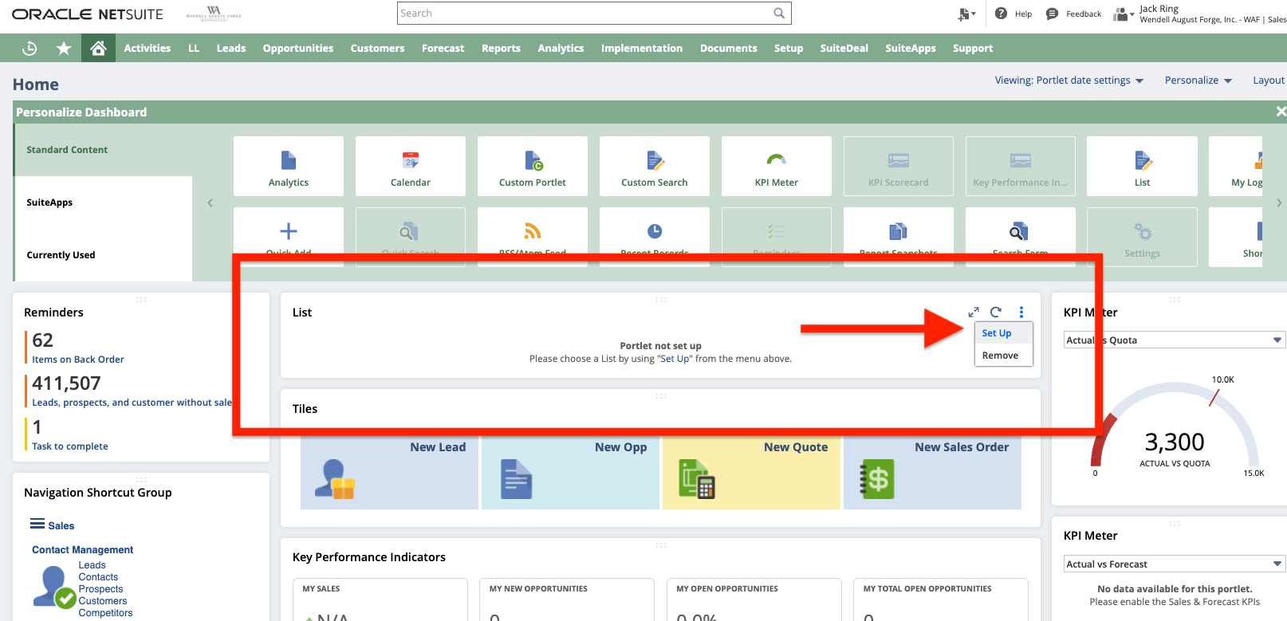Image resolution: width=1287 pixels, height=621 pixels.
Task: Open the Leads shortcut link
Action: pos(92,565)
